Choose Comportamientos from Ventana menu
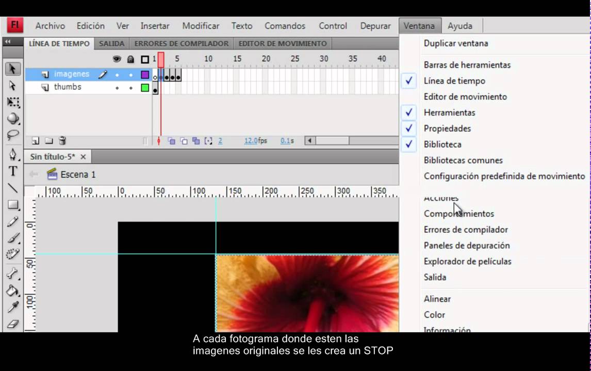 [458, 213]
